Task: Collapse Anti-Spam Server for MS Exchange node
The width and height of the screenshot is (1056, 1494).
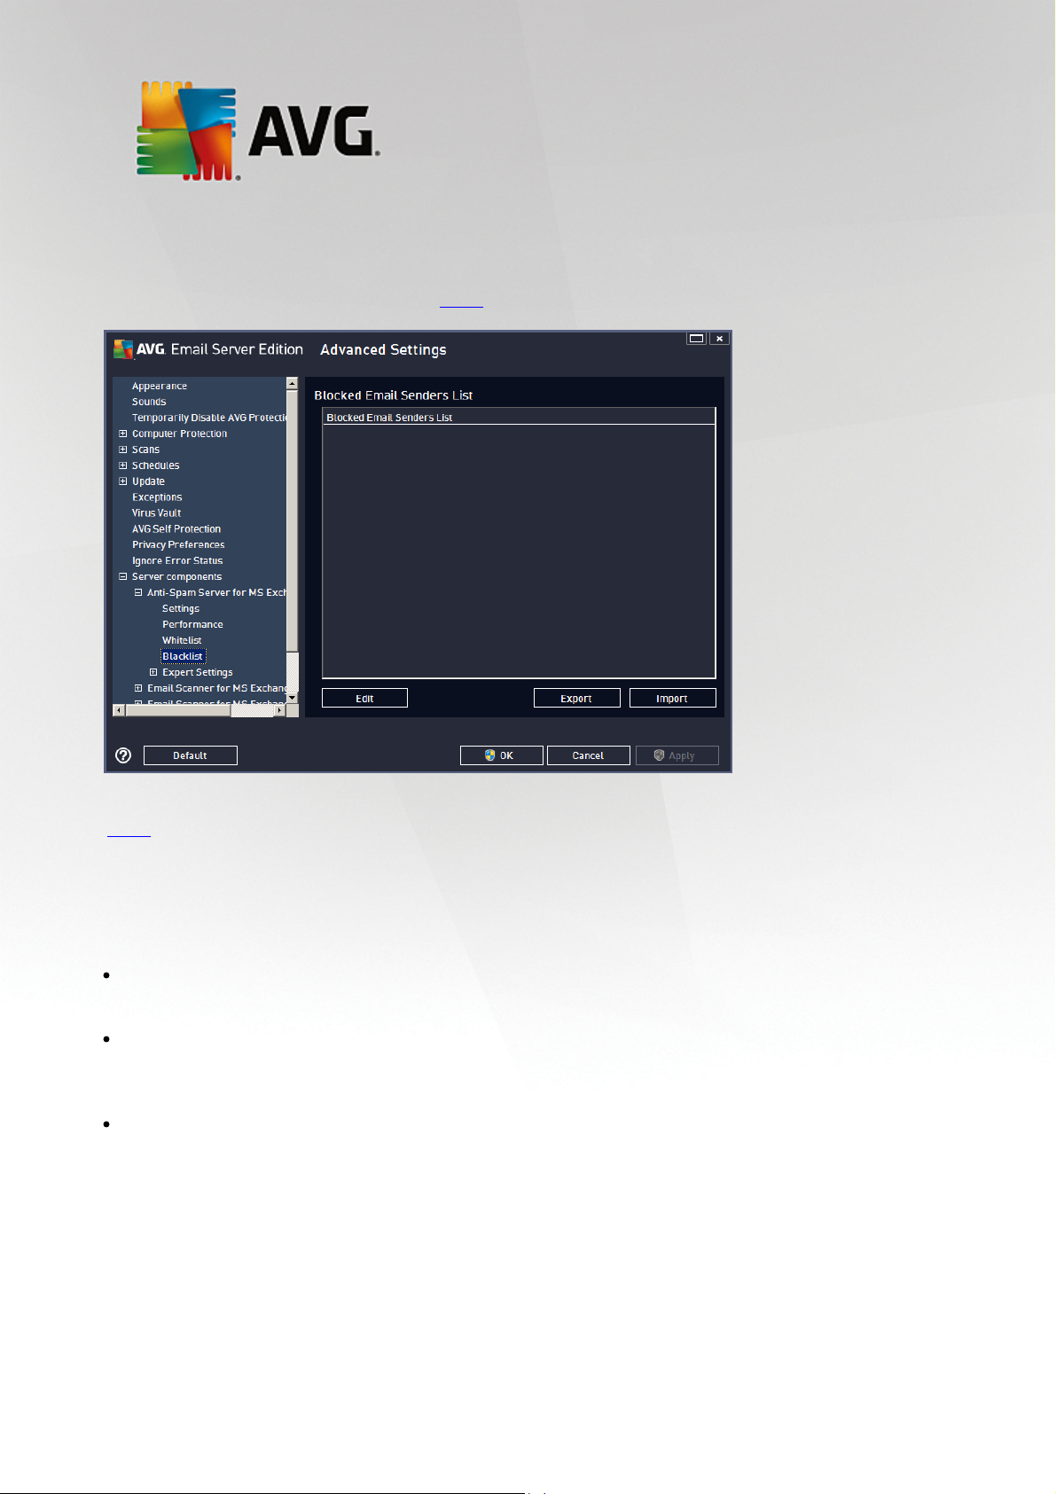Action: (138, 592)
